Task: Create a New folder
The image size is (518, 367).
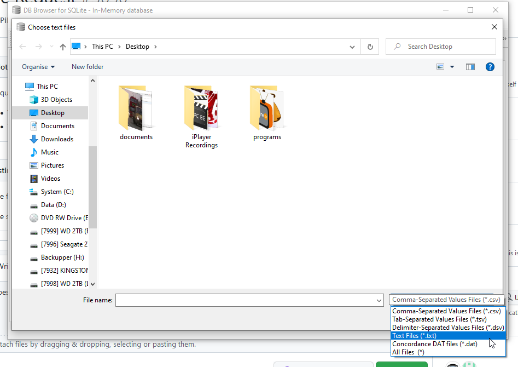Action: (x=87, y=66)
